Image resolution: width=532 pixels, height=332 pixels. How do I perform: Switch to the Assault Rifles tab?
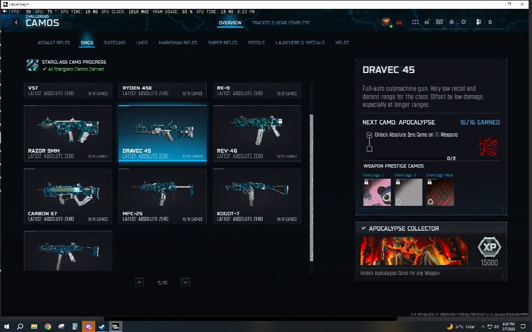pyautogui.click(x=54, y=43)
